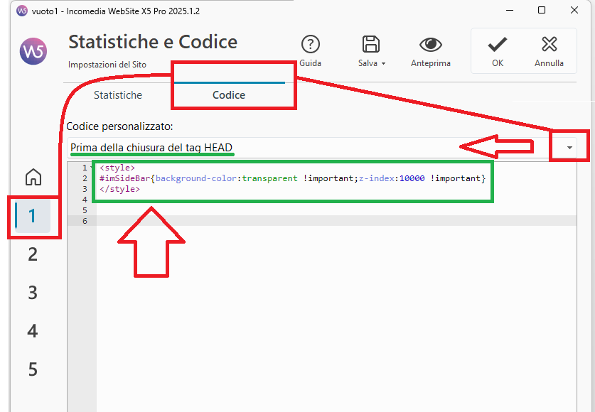Select the Codice tab
595x412 pixels.
click(229, 95)
